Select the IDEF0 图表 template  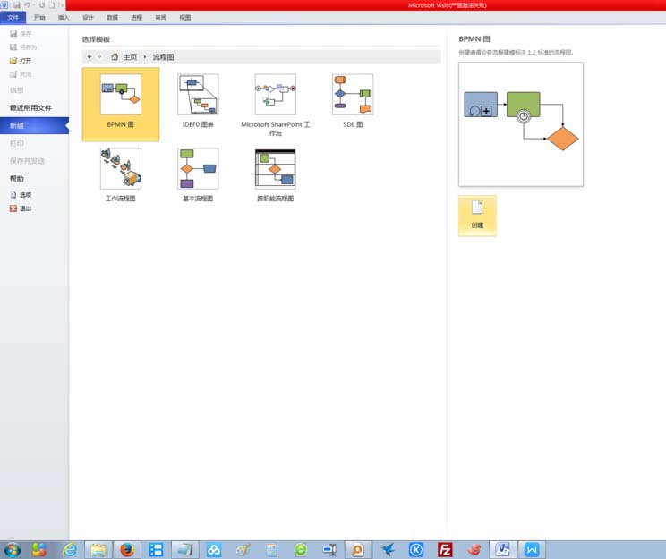198,100
